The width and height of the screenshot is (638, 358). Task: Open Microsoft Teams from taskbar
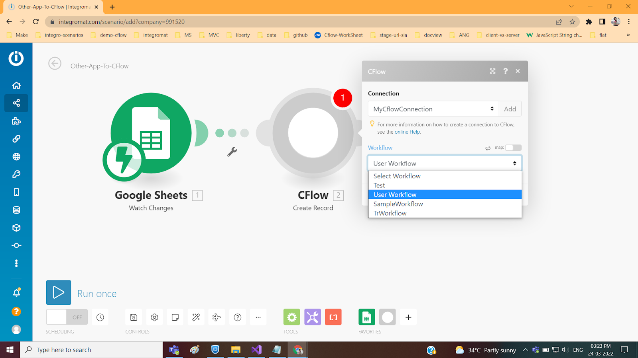tap(174, 350)
